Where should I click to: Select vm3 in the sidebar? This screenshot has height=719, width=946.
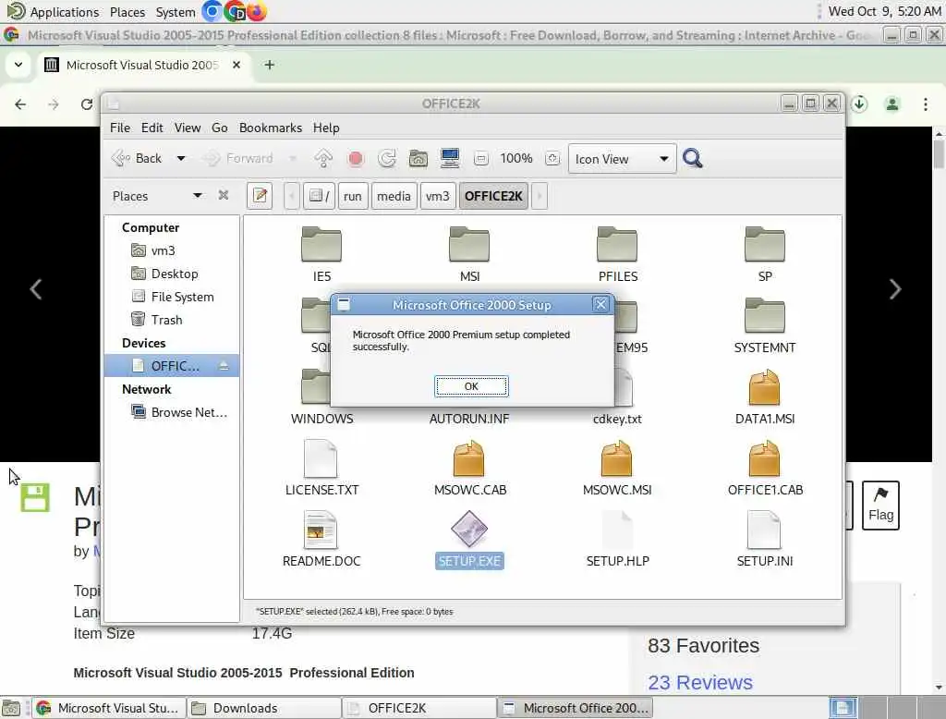click(x=171, y=250)
